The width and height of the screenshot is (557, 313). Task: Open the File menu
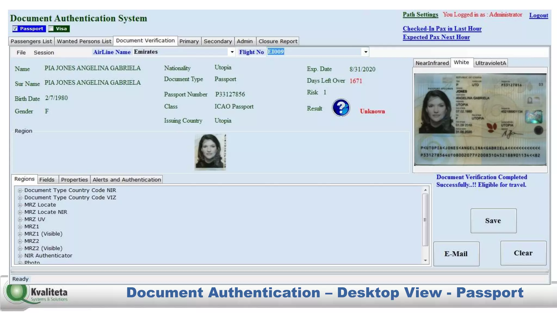[21, 52]
